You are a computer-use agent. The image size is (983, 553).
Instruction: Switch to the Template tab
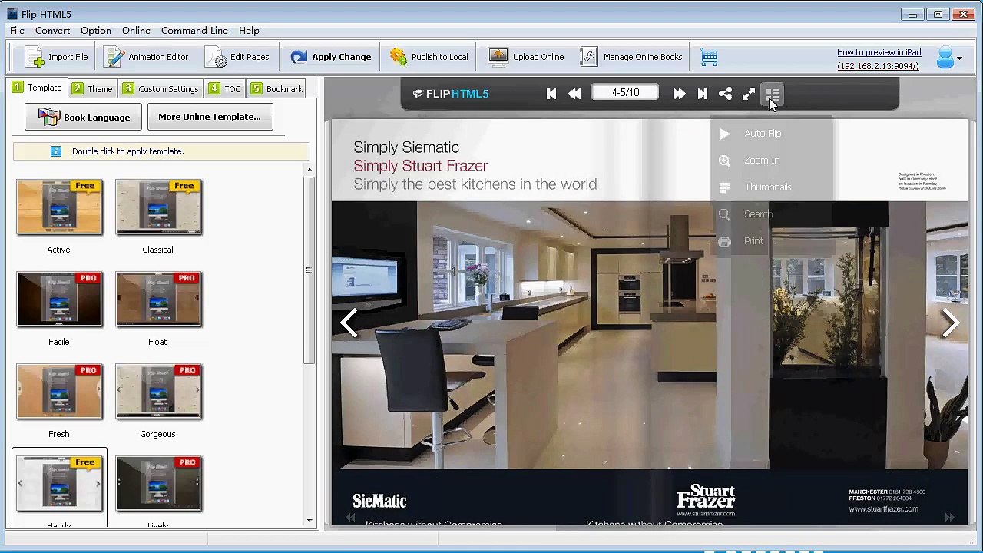pos(37,88)
